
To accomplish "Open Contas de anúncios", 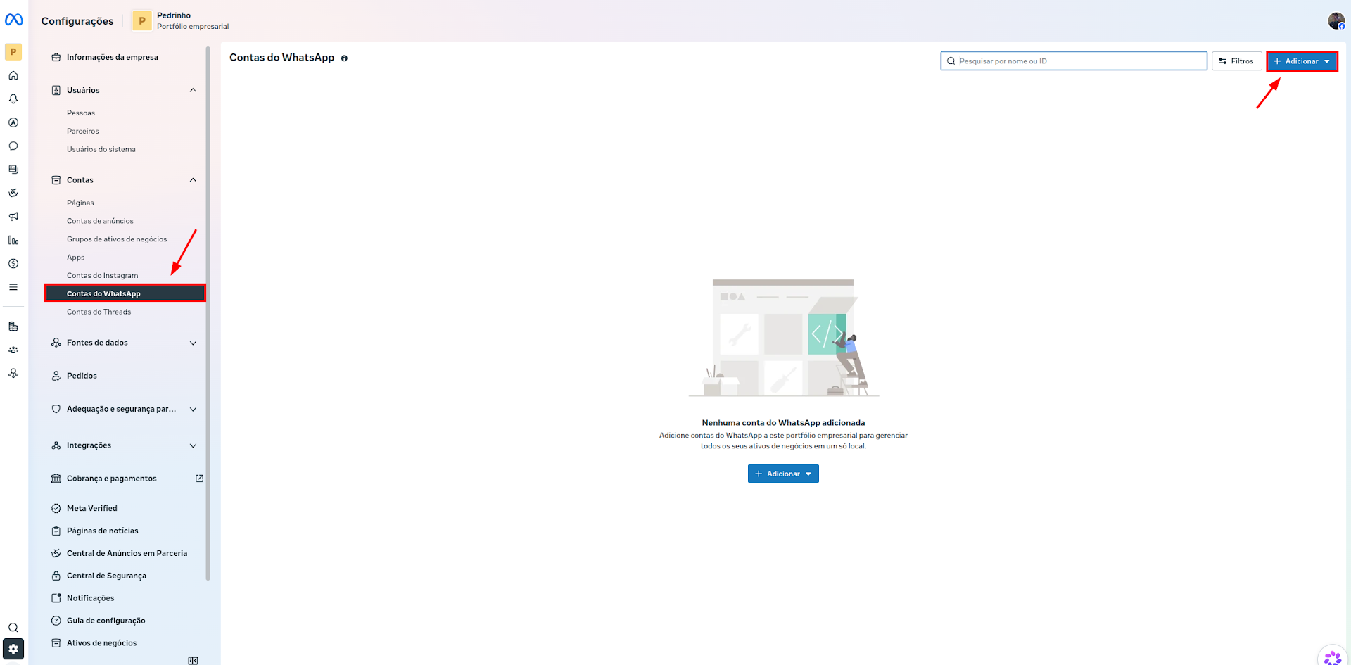I will tap(100, 221).
